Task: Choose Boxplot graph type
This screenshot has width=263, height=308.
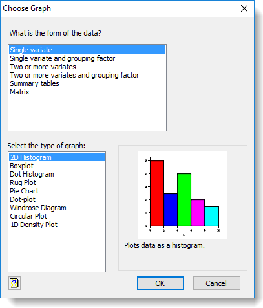Action: pos(57,166)
